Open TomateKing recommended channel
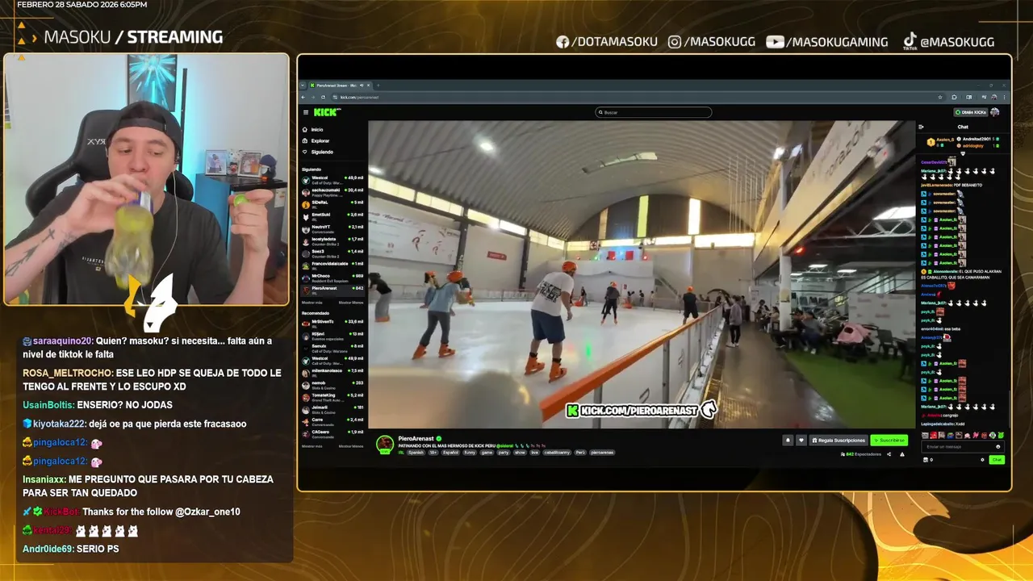The image size is (1033, 581). coord(332,396)
